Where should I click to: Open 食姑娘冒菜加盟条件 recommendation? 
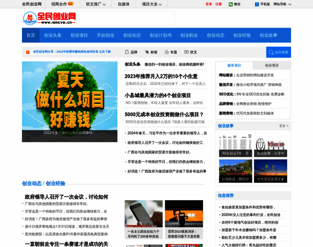click(248, 207)
